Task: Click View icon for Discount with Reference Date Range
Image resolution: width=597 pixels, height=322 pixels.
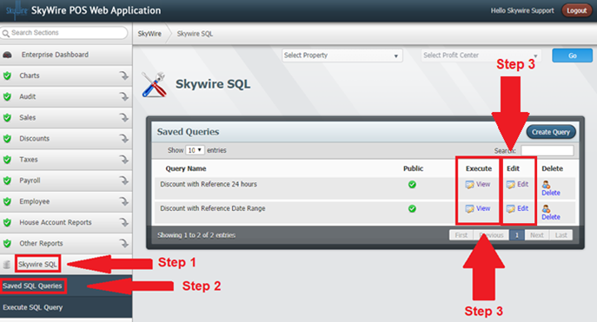Action: [469, 208]
